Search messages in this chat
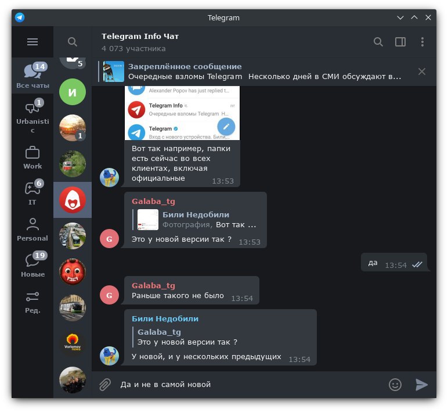 point(378,42)
